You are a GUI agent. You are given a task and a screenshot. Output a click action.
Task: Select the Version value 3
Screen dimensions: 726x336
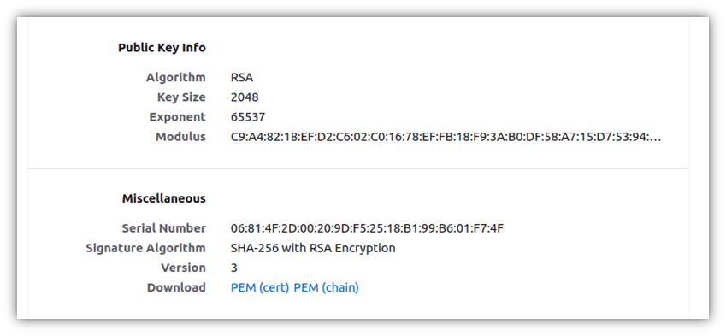point(233,268)
